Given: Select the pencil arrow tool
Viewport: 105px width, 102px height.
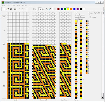Looking at the screenshot, I should (40, 9).
